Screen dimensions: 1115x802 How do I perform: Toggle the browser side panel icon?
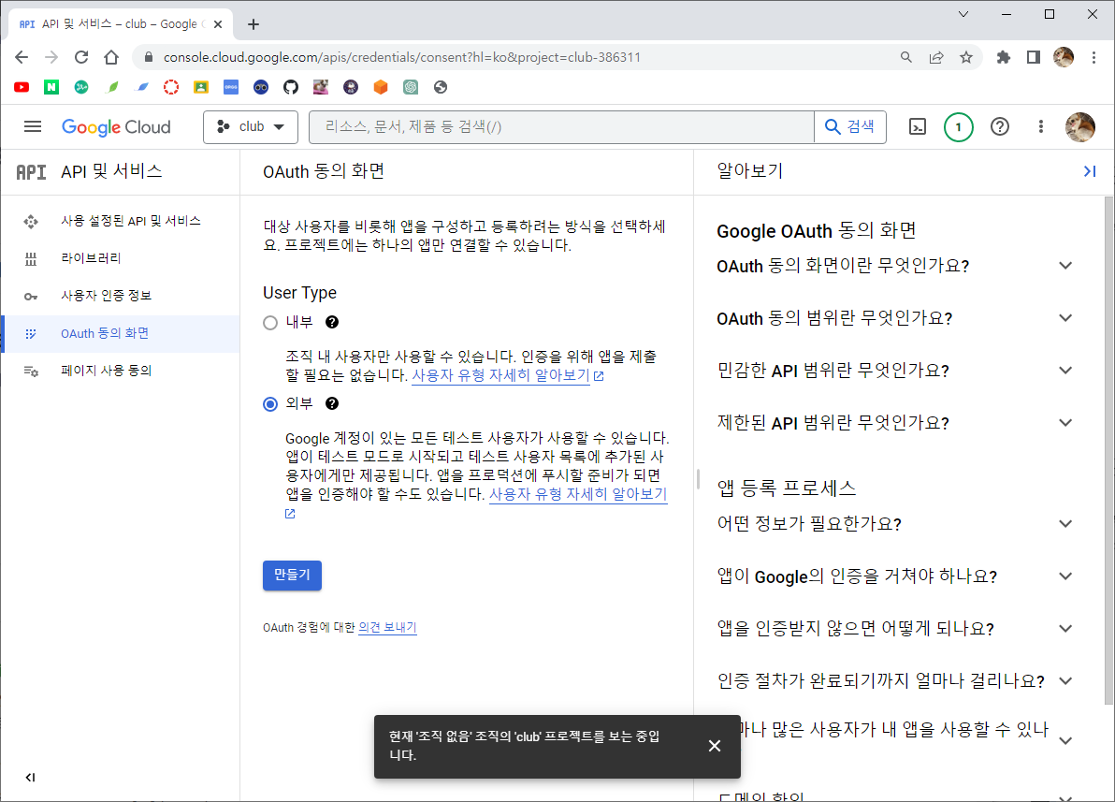click(x=1034, y=57)
